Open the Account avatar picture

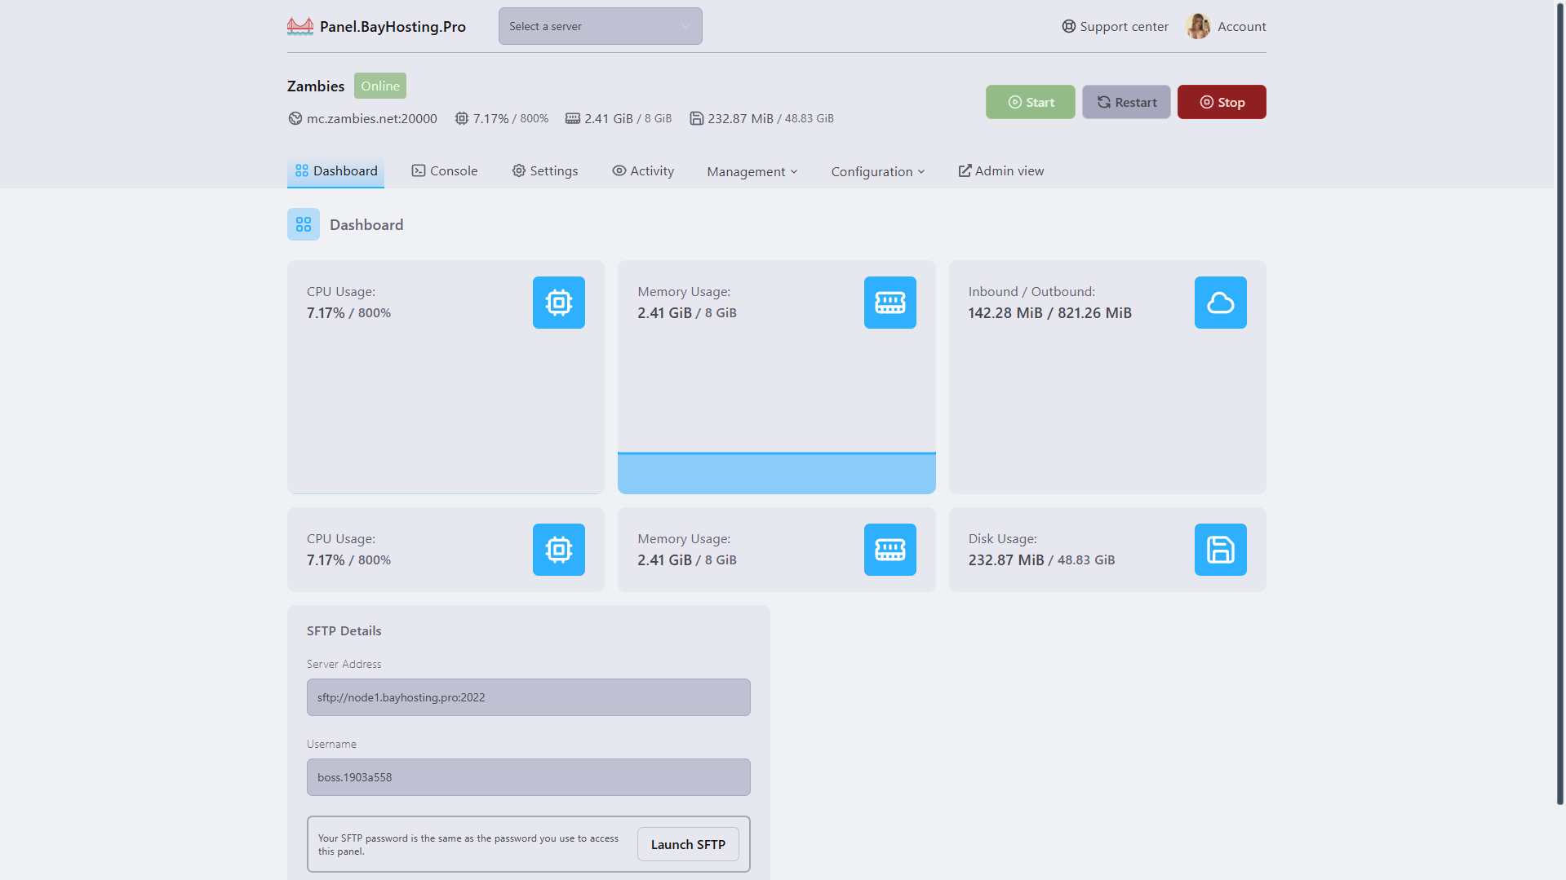1197,26
